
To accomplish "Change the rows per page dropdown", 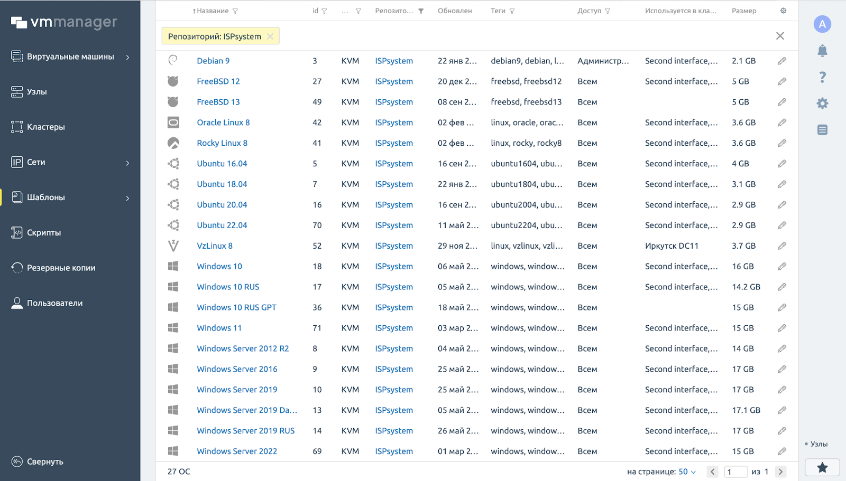I will 687,471.
